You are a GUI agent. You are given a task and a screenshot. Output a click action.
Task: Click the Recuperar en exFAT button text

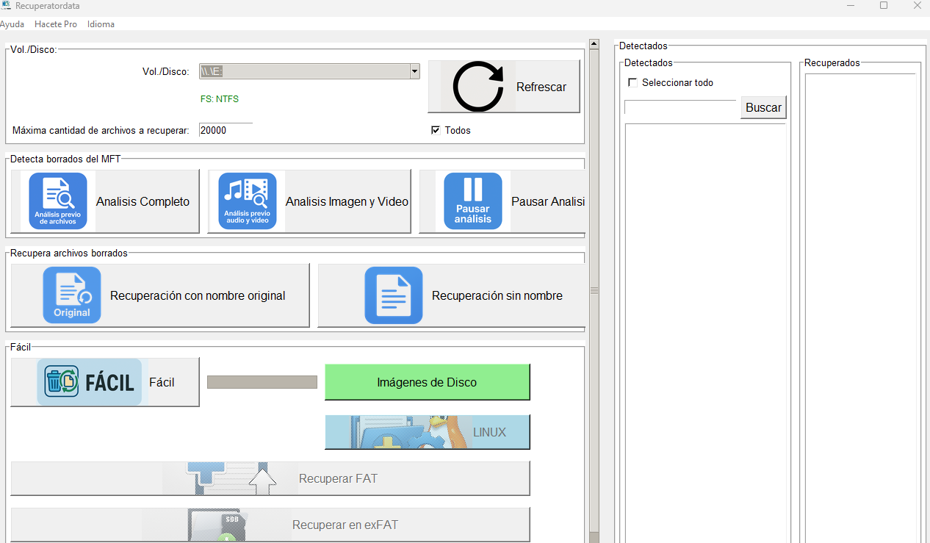pos(345,525)
